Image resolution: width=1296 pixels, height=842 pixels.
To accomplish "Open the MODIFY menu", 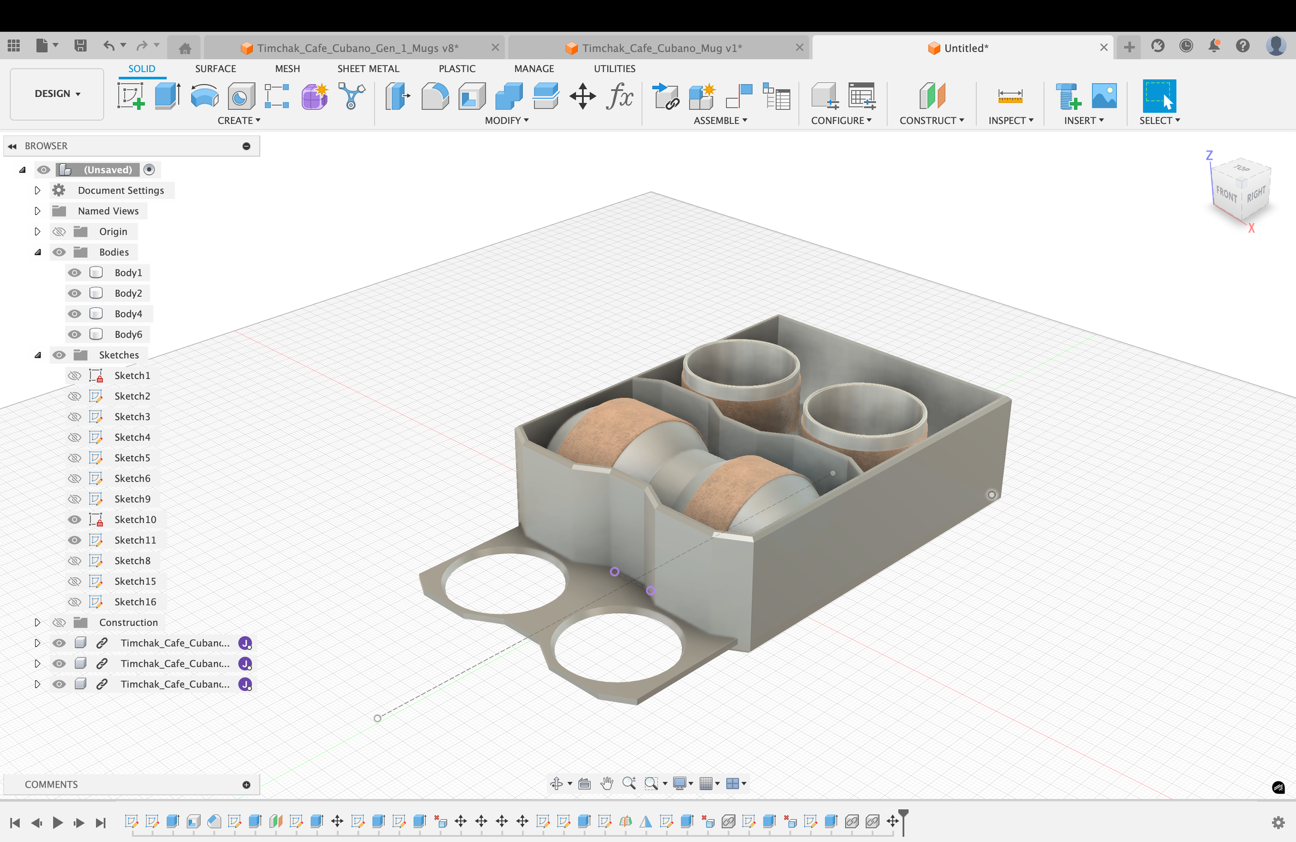I will [506, 120].
